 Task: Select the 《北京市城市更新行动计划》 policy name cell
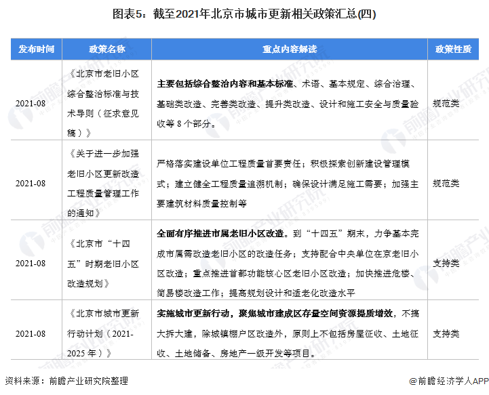coord(107,330)
